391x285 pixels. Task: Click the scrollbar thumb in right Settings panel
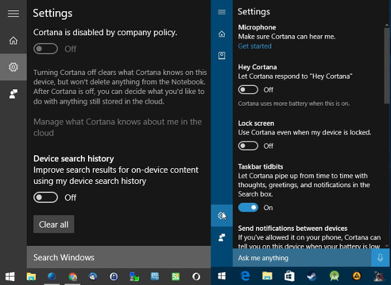386,66
